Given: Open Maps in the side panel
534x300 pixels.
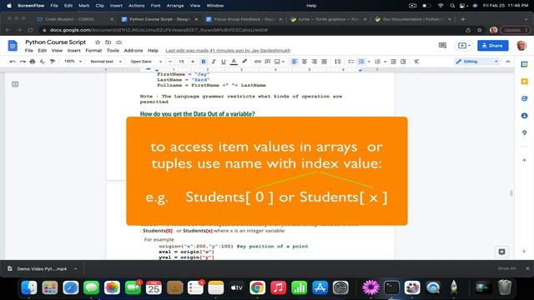Looking at the screenshot, I should [x=524, y=132].
